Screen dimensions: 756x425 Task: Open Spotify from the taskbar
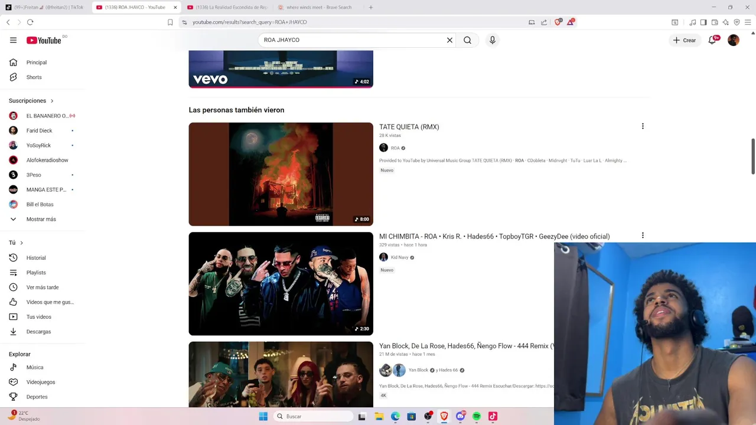[x=477, y=416]
